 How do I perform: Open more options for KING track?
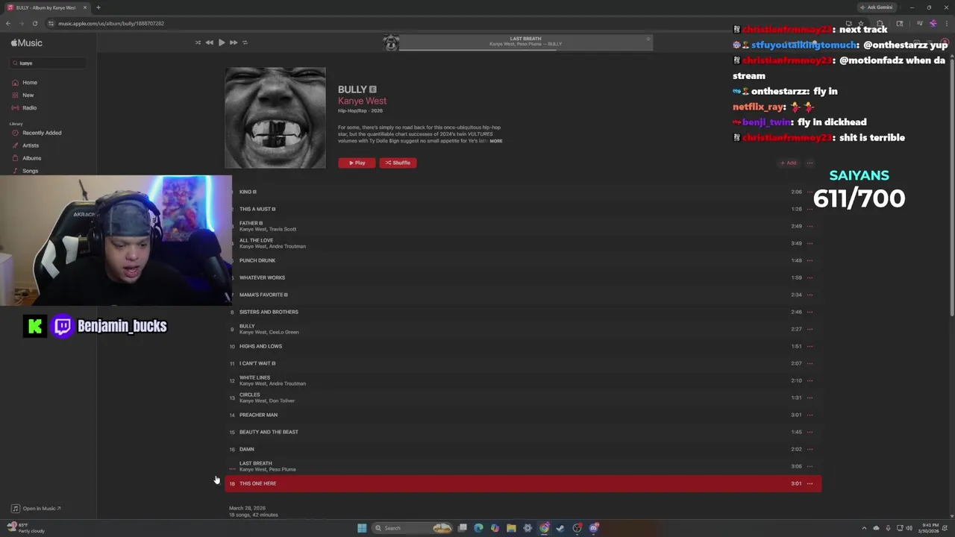tap(810, 192)
